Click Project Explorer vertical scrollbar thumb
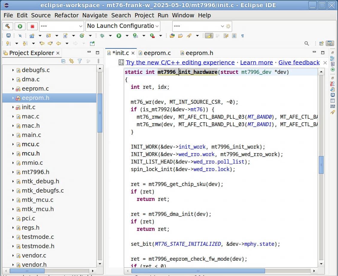This screenshot has height=276, width=338. pos(100,113)
